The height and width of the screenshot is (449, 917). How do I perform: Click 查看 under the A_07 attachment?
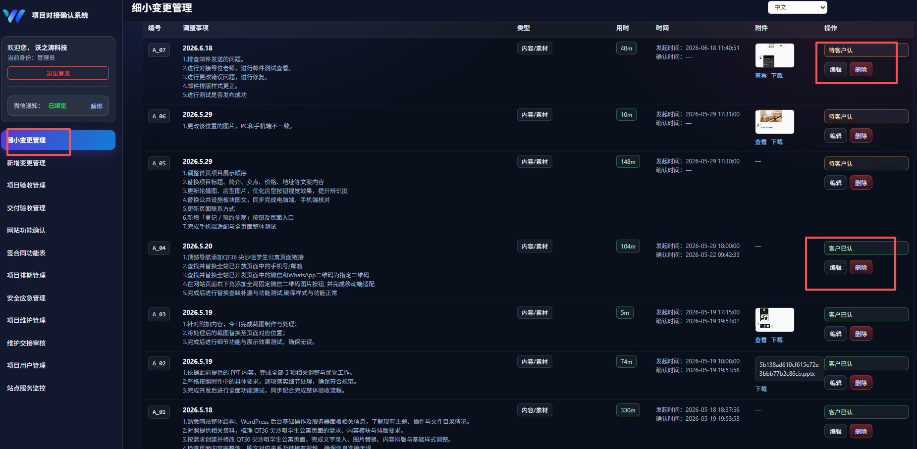(x=760, y=76)
